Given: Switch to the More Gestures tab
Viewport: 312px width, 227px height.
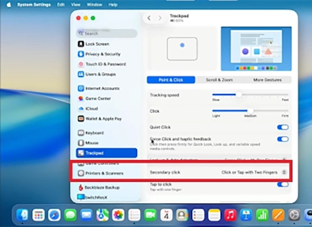Looking at the screenshot, I should click(x=267, y=80).
